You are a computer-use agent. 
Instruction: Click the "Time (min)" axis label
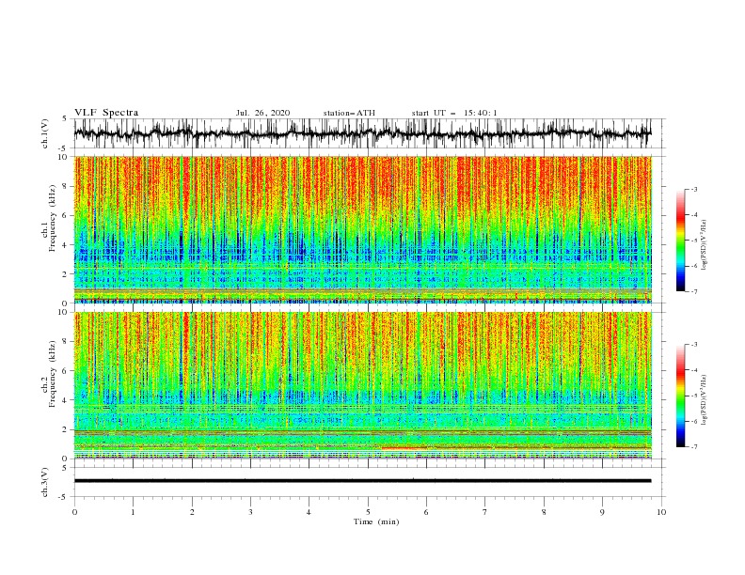[376, 521]
